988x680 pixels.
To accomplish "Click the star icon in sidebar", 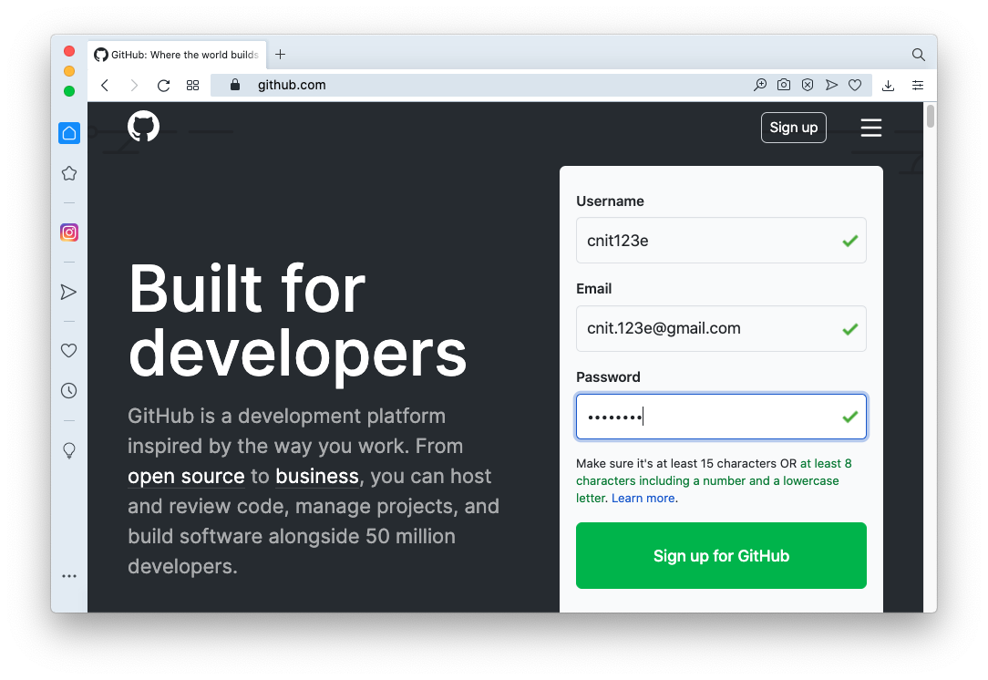I will (69, 173).
